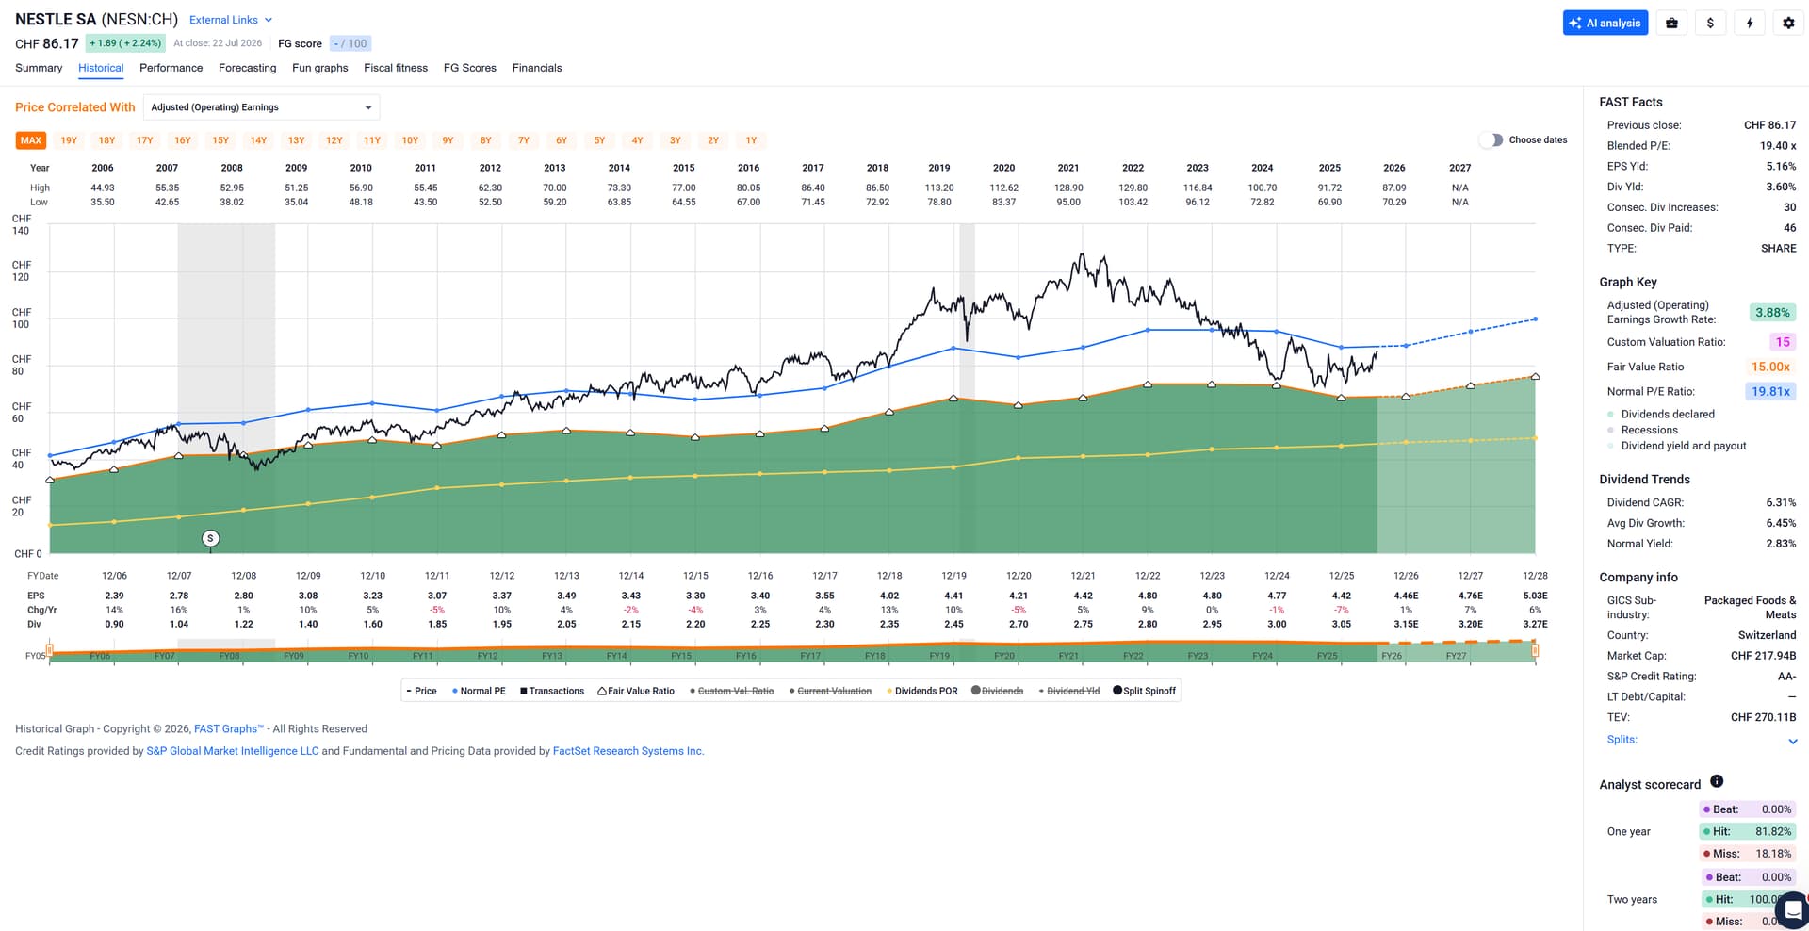Screen dimensions: 1809x931
Task: Toggle the Transactions legend series
Action: [x=552, y=691]
